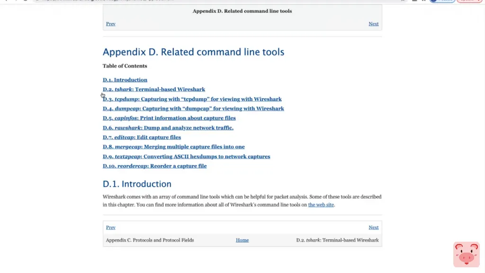Viewport: 485px width, 273px height.
Task: Select D.5. capinfos capture file information link
Action: click(x=169, y=118)
